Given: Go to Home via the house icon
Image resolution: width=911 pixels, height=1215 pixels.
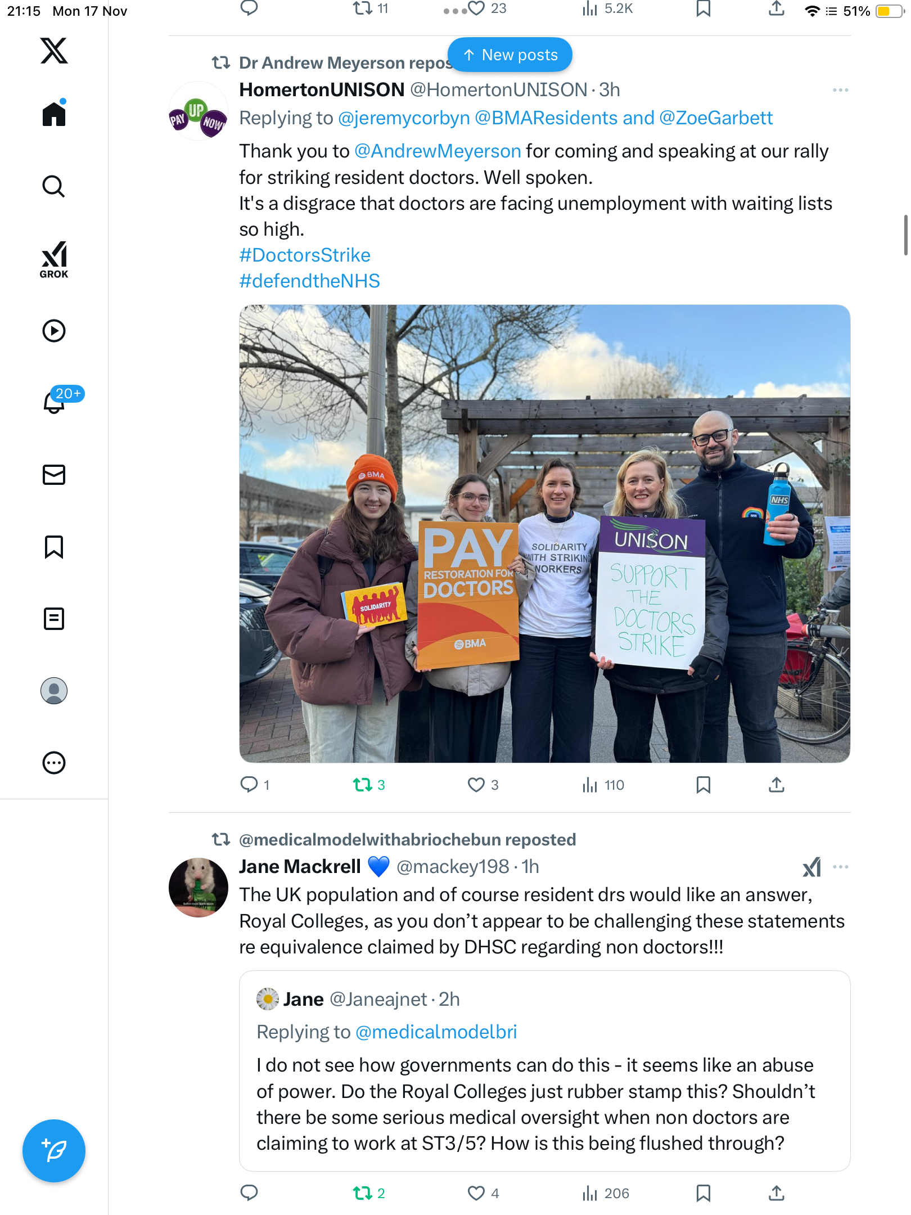Looking at the screenshot, I should click(x=54, y=114).
